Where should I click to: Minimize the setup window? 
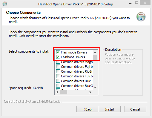(130, 3)
